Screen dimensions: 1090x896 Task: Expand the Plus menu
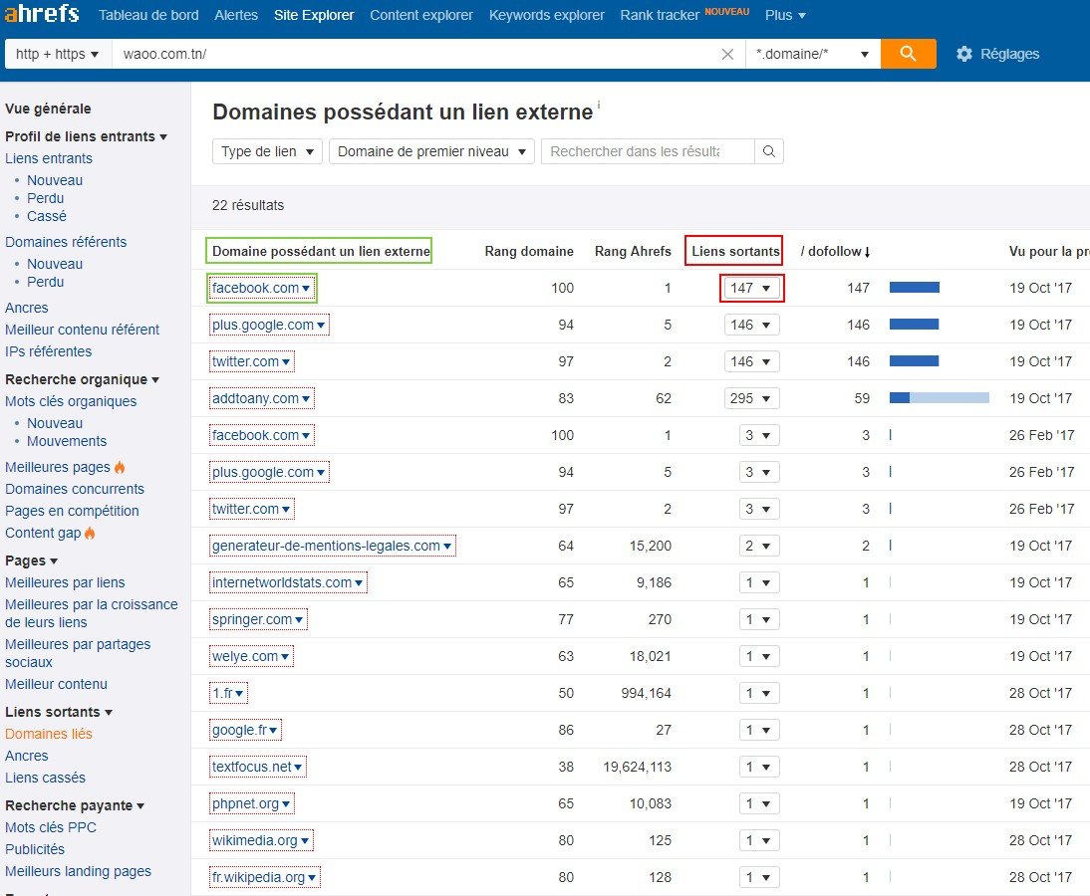(785, 15)
